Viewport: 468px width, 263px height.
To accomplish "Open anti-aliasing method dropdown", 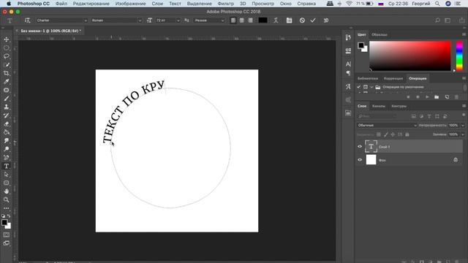I will tap(209, 20).
